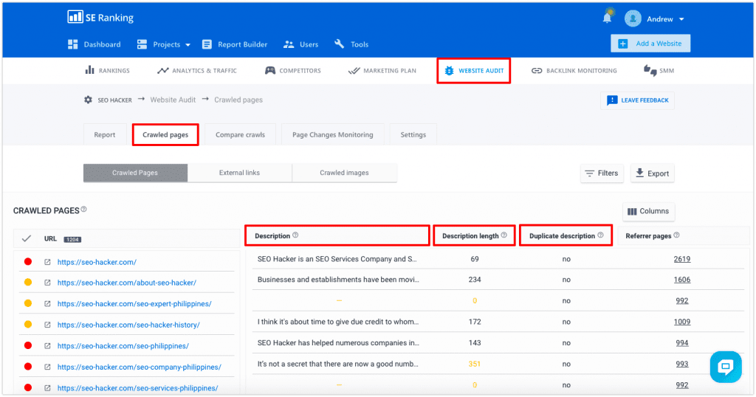Click the Add a Website button

pos(650,44)
